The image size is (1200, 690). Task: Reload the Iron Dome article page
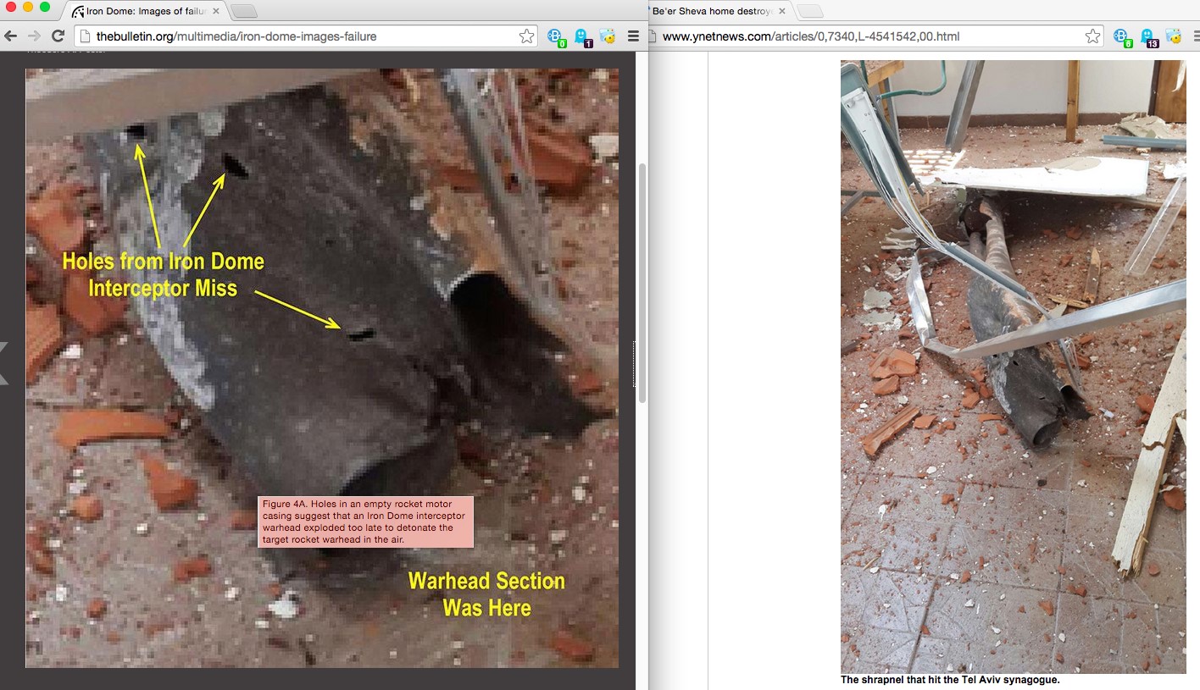[x=57, y=36]
